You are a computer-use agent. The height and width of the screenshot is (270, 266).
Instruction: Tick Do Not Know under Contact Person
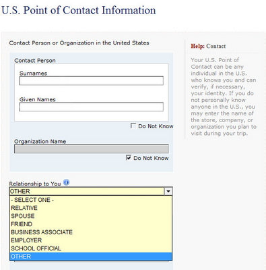[133, 126]
